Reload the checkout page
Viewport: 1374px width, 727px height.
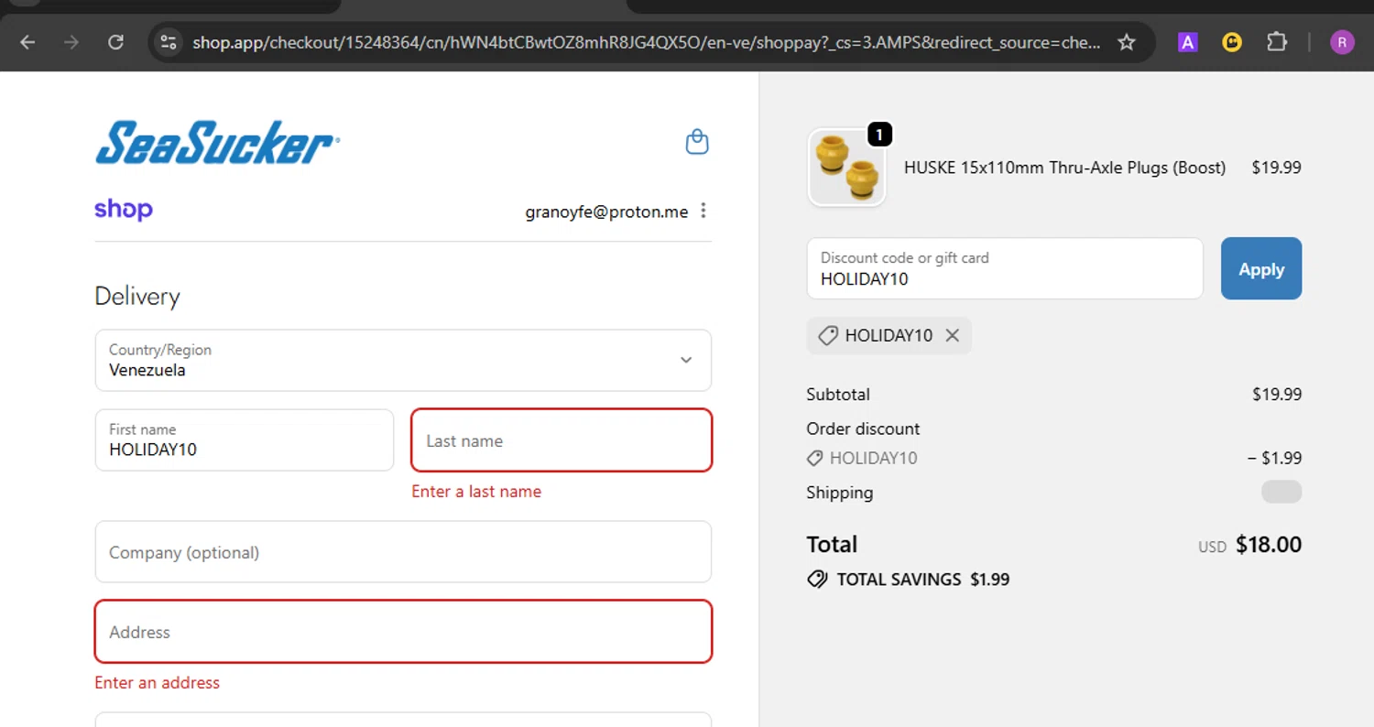(x=115, y=42)
